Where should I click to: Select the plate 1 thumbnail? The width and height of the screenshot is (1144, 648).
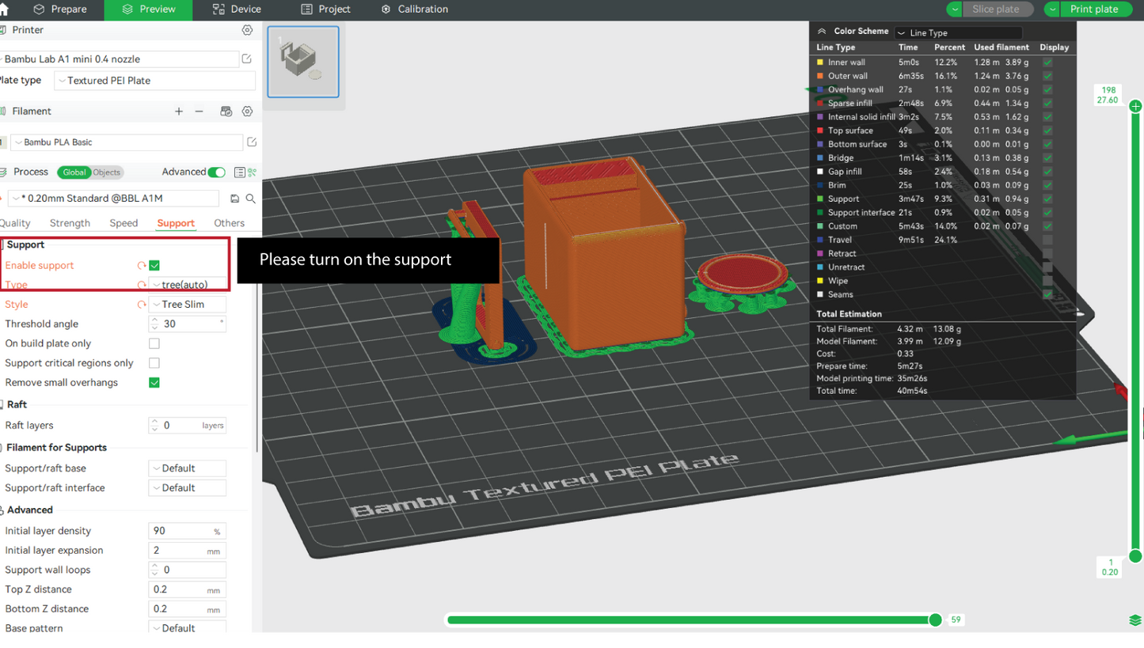click(303, 62)
